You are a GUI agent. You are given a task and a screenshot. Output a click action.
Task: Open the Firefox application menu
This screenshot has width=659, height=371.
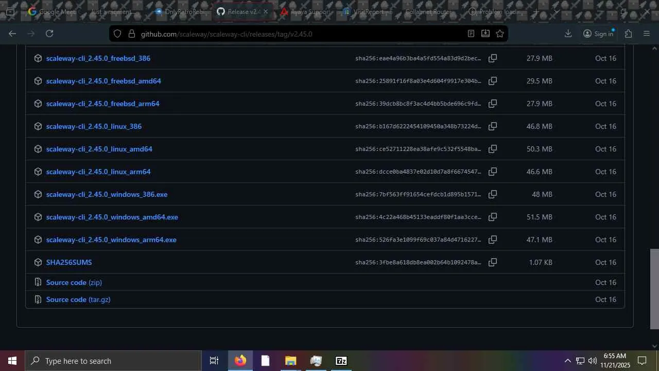647,33
